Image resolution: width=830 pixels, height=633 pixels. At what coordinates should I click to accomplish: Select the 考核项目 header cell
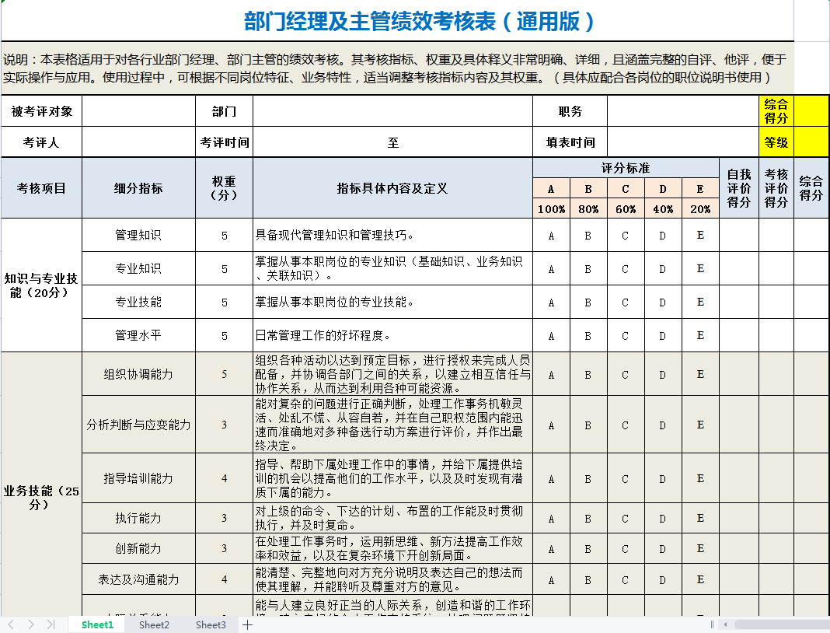42,188
